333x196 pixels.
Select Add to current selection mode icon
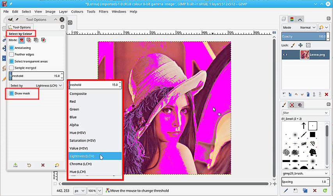point(29,40)
